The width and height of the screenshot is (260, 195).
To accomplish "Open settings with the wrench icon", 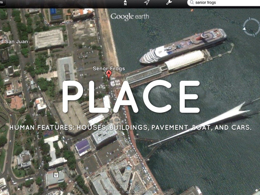I will (169, 3).
